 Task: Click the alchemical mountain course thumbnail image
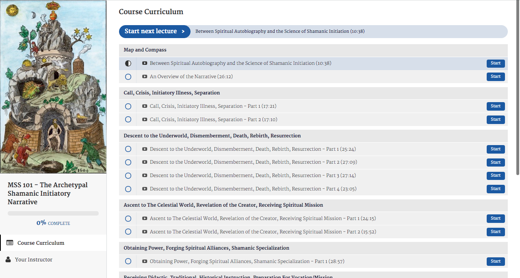[x=53, y=87]
